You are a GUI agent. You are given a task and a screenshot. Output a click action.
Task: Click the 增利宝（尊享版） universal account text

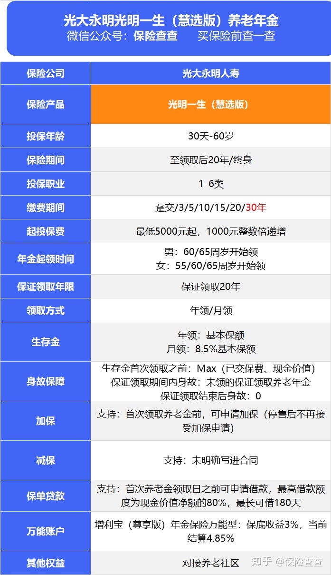tap(211, 531)
